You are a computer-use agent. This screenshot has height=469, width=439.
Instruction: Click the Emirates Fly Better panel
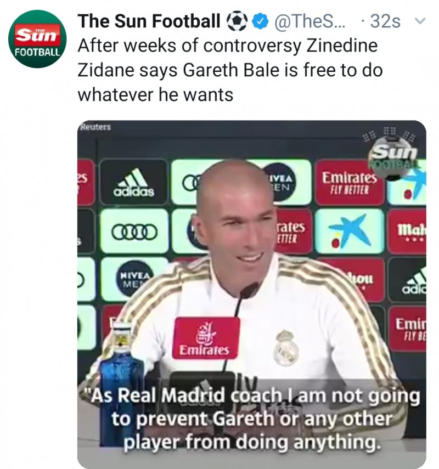coord(349,182)
